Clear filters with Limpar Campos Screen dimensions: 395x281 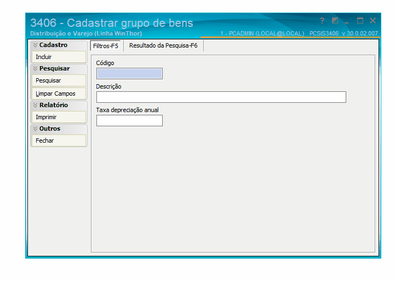[x=59, y=93]
